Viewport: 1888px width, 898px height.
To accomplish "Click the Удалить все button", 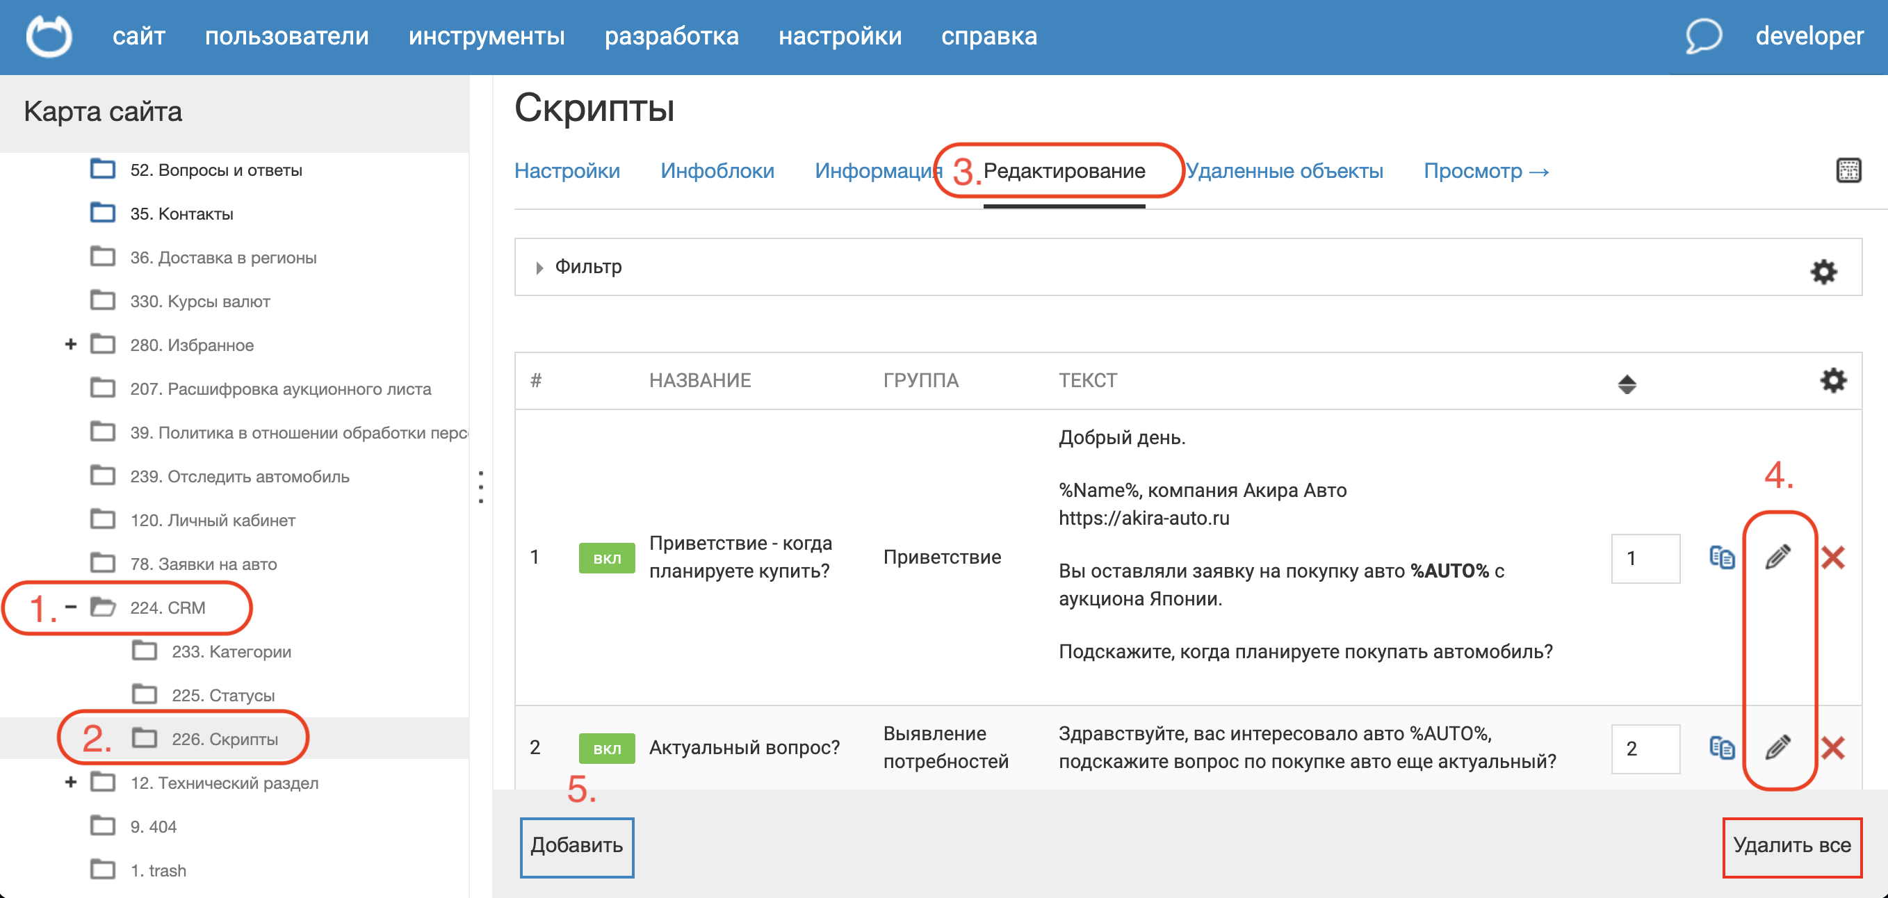I will pos(1792,847).
